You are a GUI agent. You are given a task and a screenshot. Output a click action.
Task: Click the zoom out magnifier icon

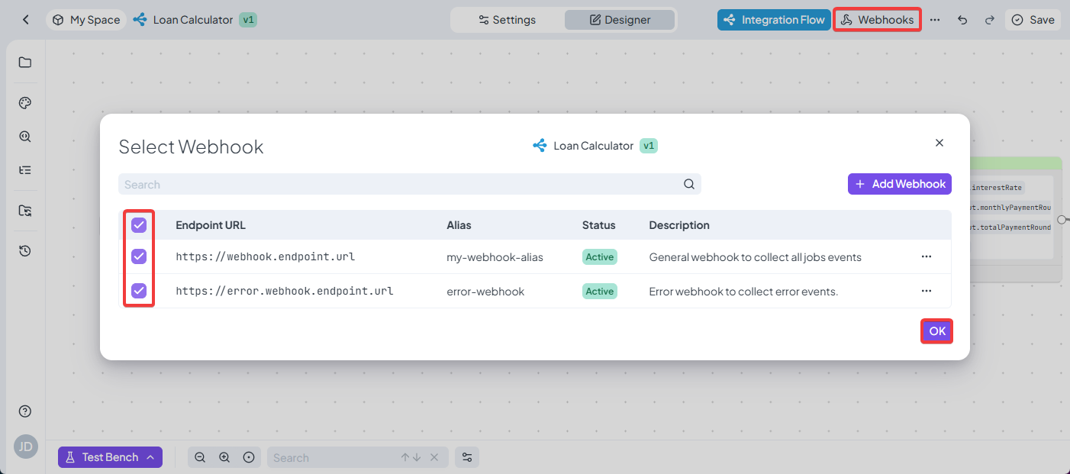[x=200, y=457]
